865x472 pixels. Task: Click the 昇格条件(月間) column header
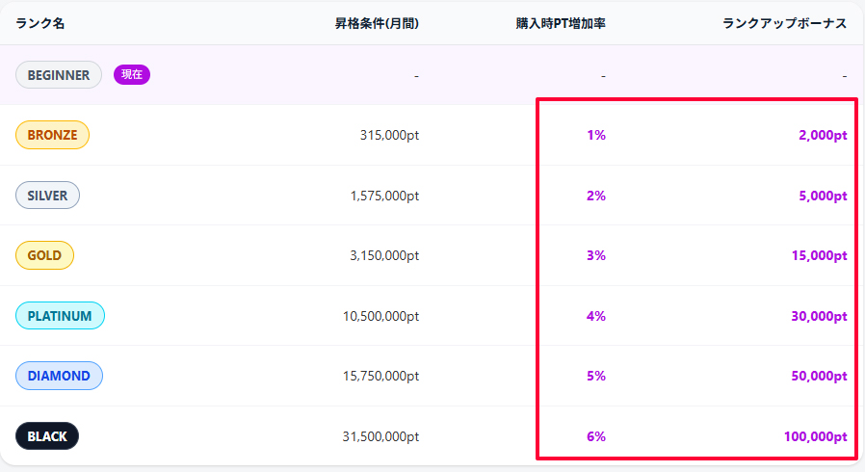[x=378, y=23]
